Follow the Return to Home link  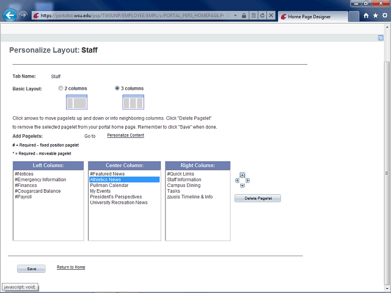[x=71, y=267]
